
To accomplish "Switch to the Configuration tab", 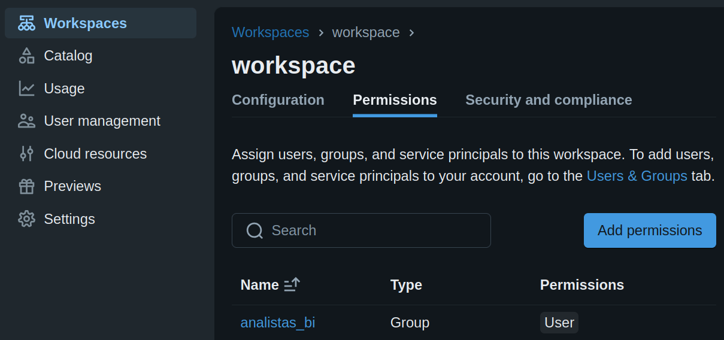I will click(x=278, y=100).
